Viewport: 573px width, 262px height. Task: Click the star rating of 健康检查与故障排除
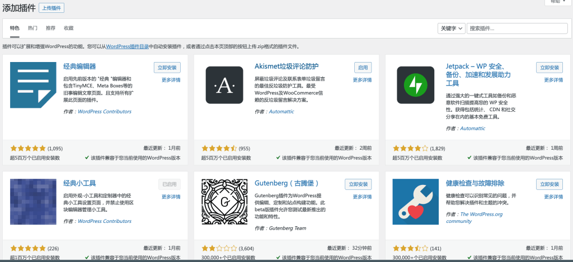[410, 249]
